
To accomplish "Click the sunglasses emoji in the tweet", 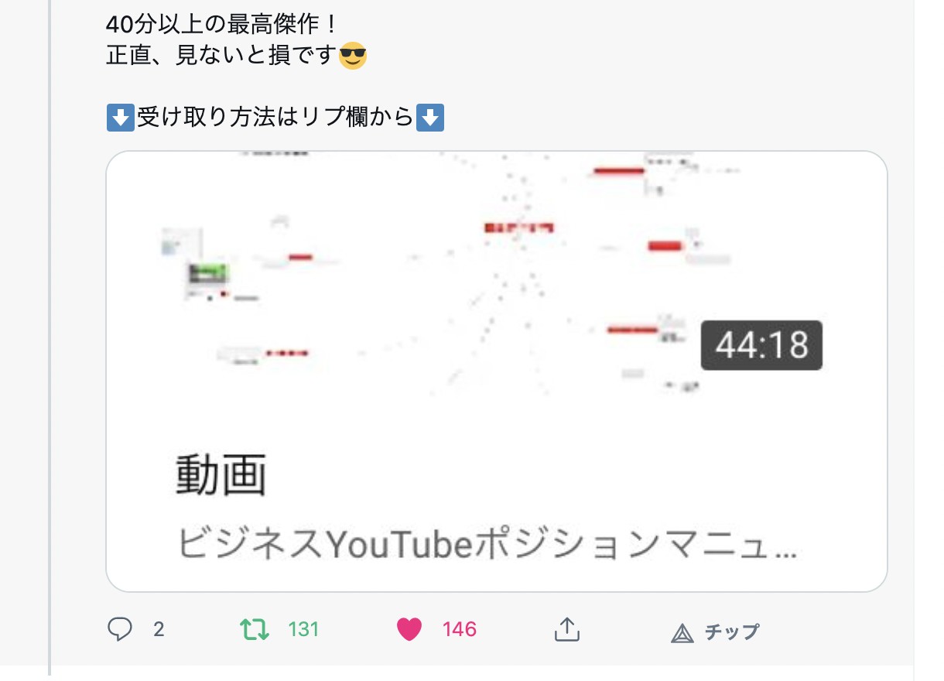I will click(353, 56).
